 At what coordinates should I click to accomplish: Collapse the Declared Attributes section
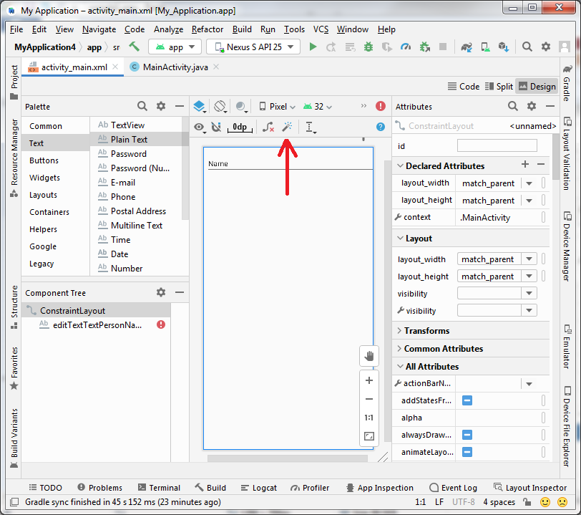click(x=400, y=166)
